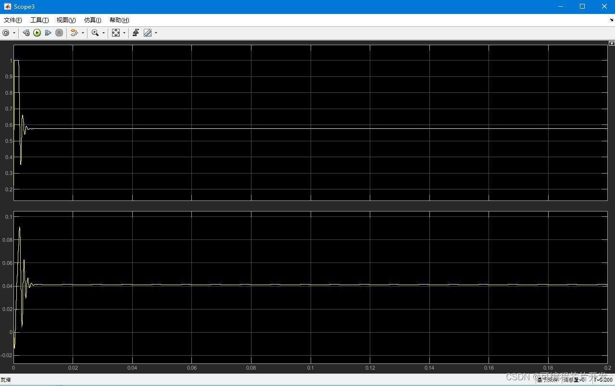The height and width of the screenshot is (386, 615).
Task: Enable the cursor measurements ruler icon
Action: click(x=148, y=33)
